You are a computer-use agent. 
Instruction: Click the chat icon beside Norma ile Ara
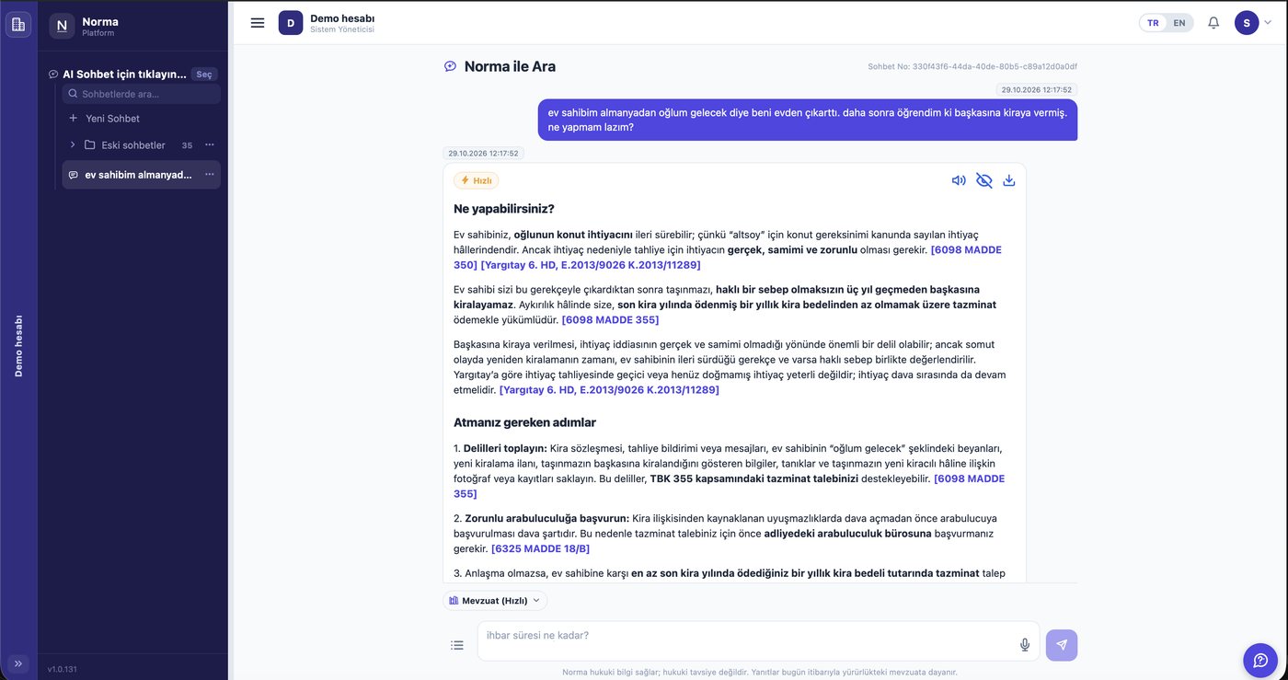tap(450, 66)
